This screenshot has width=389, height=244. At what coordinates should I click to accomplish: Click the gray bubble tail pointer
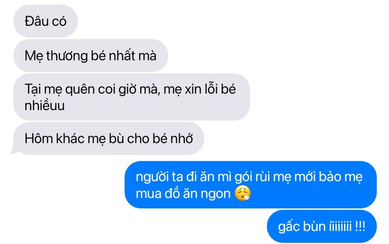tap(14, 150)
